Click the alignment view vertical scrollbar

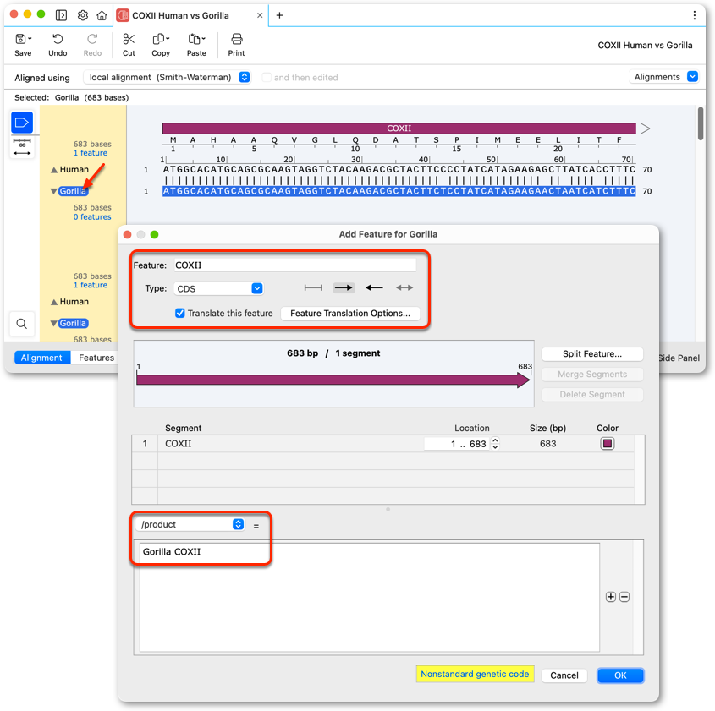point(701,123)
